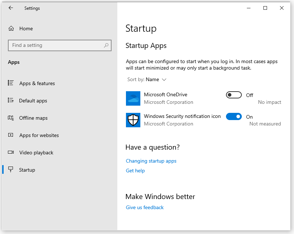Click the Default apps icon
Screen dimensions: 294x234
[11, 100]
